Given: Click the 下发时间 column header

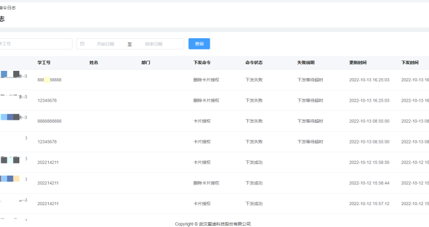Looking at the screenshot, I should click(410, 62).
